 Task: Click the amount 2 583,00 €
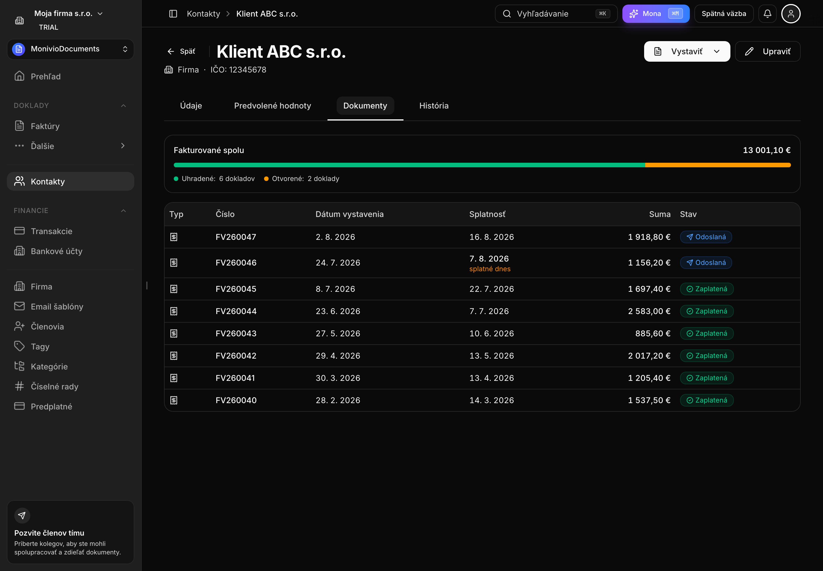[x=649, y=311]
